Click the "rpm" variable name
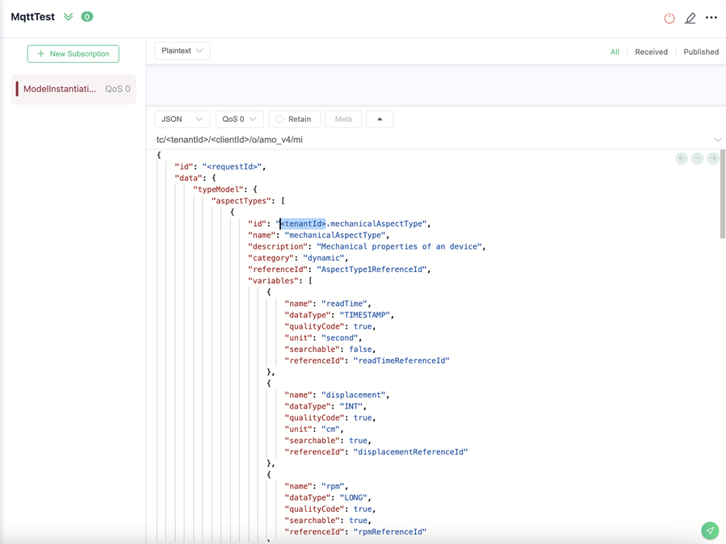This screenshot has width=726, height=544. (334, 486)
